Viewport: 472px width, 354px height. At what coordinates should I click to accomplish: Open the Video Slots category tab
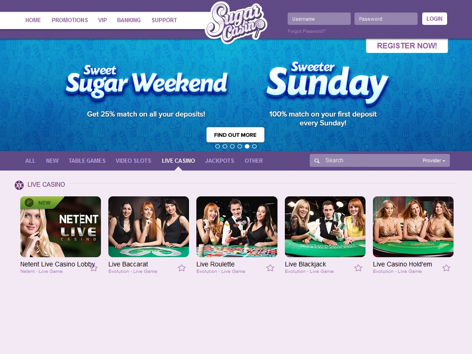133,161
